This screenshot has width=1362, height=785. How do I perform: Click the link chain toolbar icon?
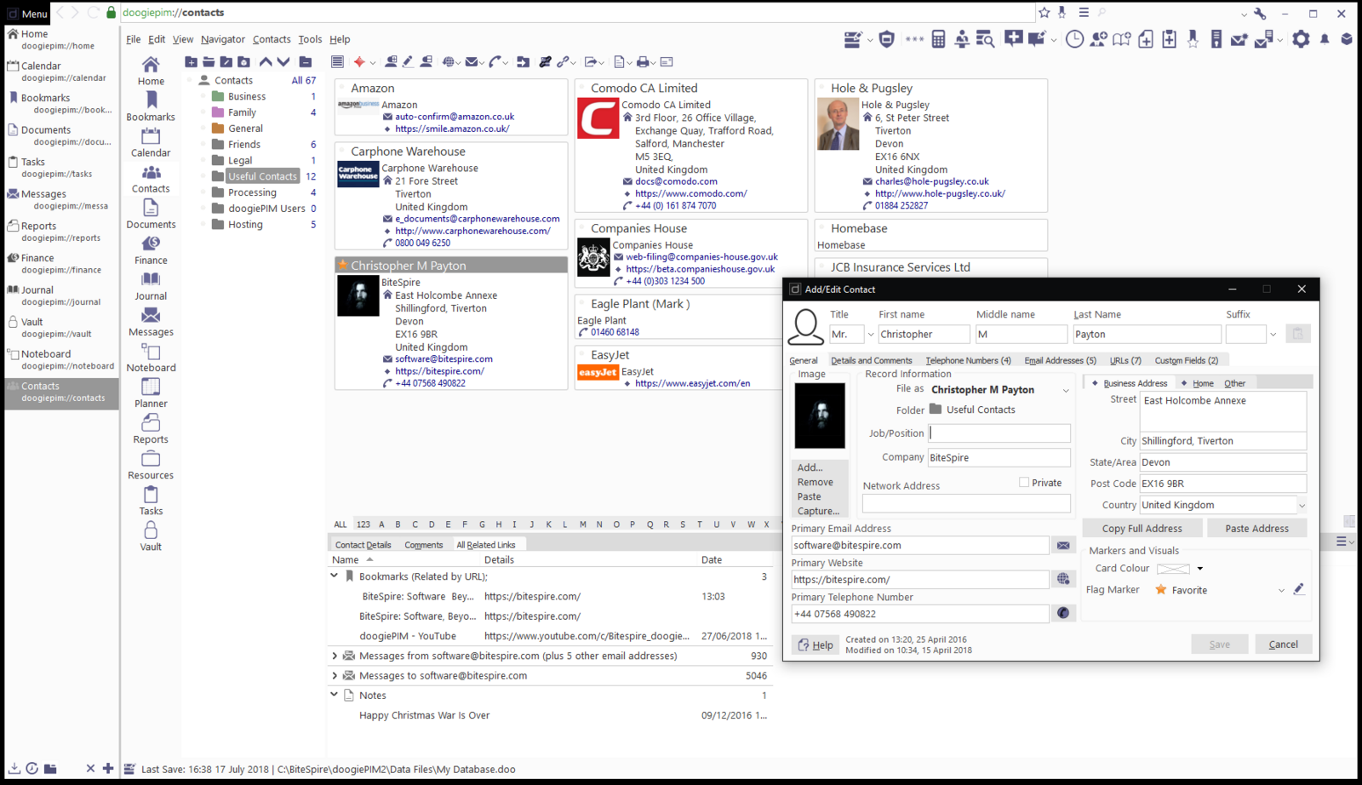(x=564, y=61)
